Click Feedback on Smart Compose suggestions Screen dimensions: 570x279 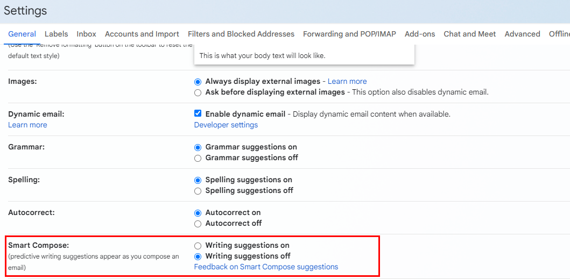coord(266,267)
